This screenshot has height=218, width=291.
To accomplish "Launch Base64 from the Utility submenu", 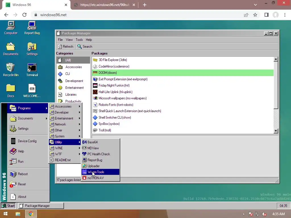I will click(x=100, y=142).
